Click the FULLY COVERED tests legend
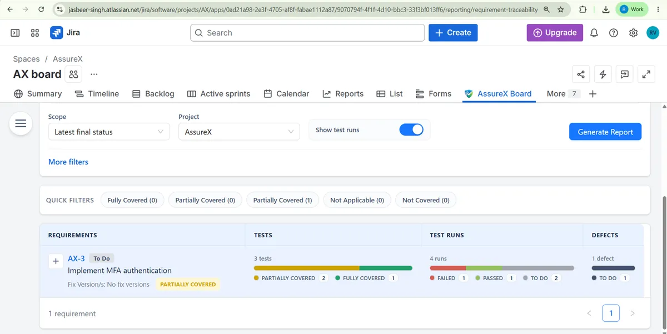The width and height of the screenshot is (667, 334). tap(366, 278)
